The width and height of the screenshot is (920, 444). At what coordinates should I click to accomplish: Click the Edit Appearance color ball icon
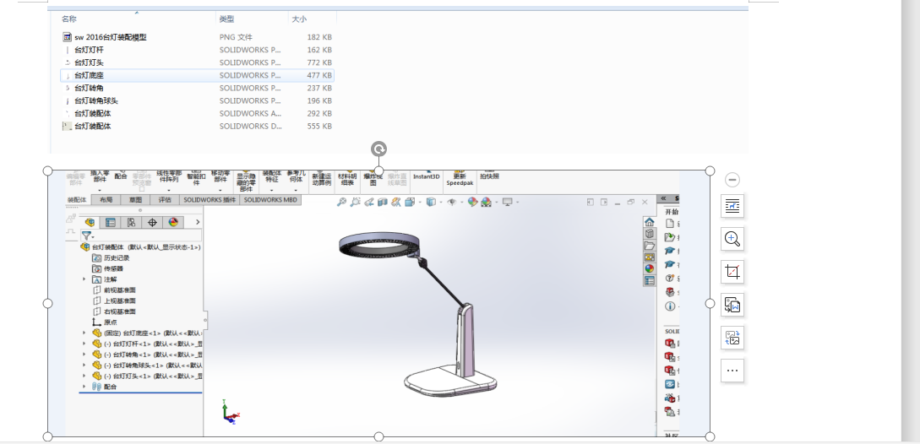(x=472, y=202)
